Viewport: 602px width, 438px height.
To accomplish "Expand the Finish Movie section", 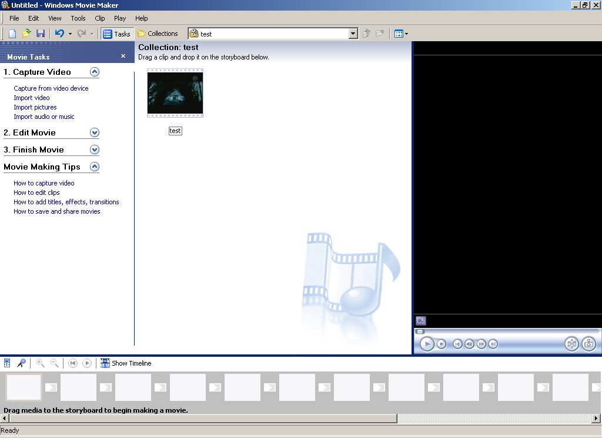I will coord(95,150).
